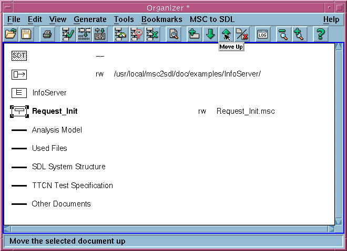Click the Move Down green arrow icon
Image resolution: width=347 pixels, height=251 pixels.
pos(210,34)
